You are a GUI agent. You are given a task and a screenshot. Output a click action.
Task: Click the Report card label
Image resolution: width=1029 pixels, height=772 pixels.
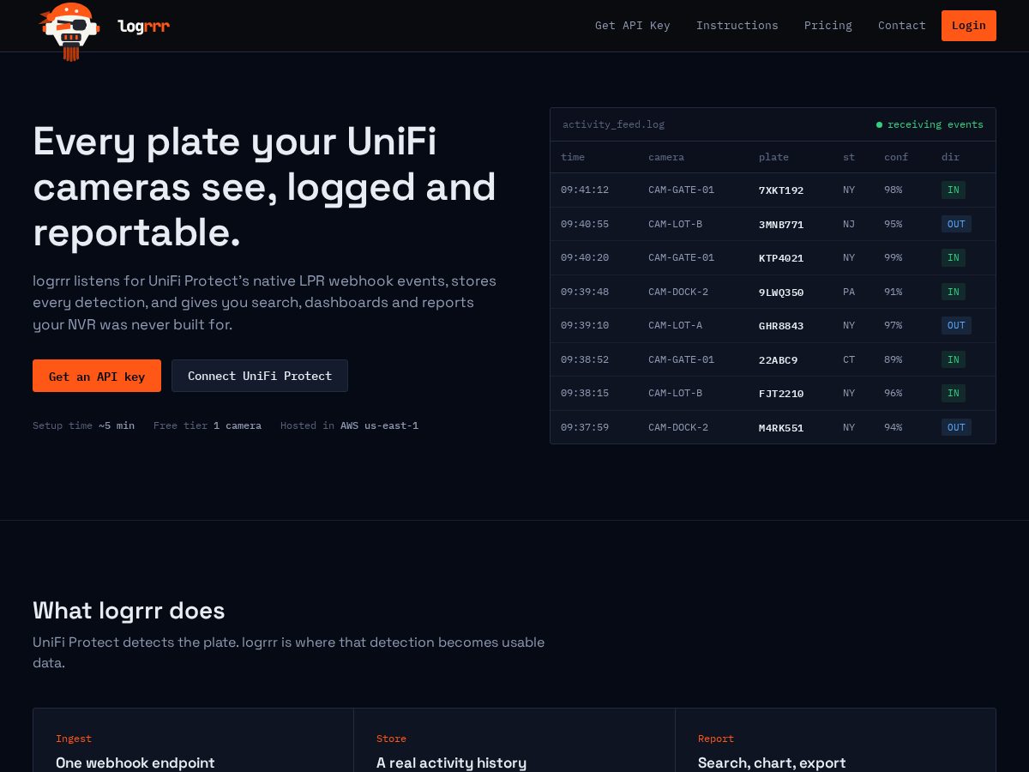(x=716, y=739)
